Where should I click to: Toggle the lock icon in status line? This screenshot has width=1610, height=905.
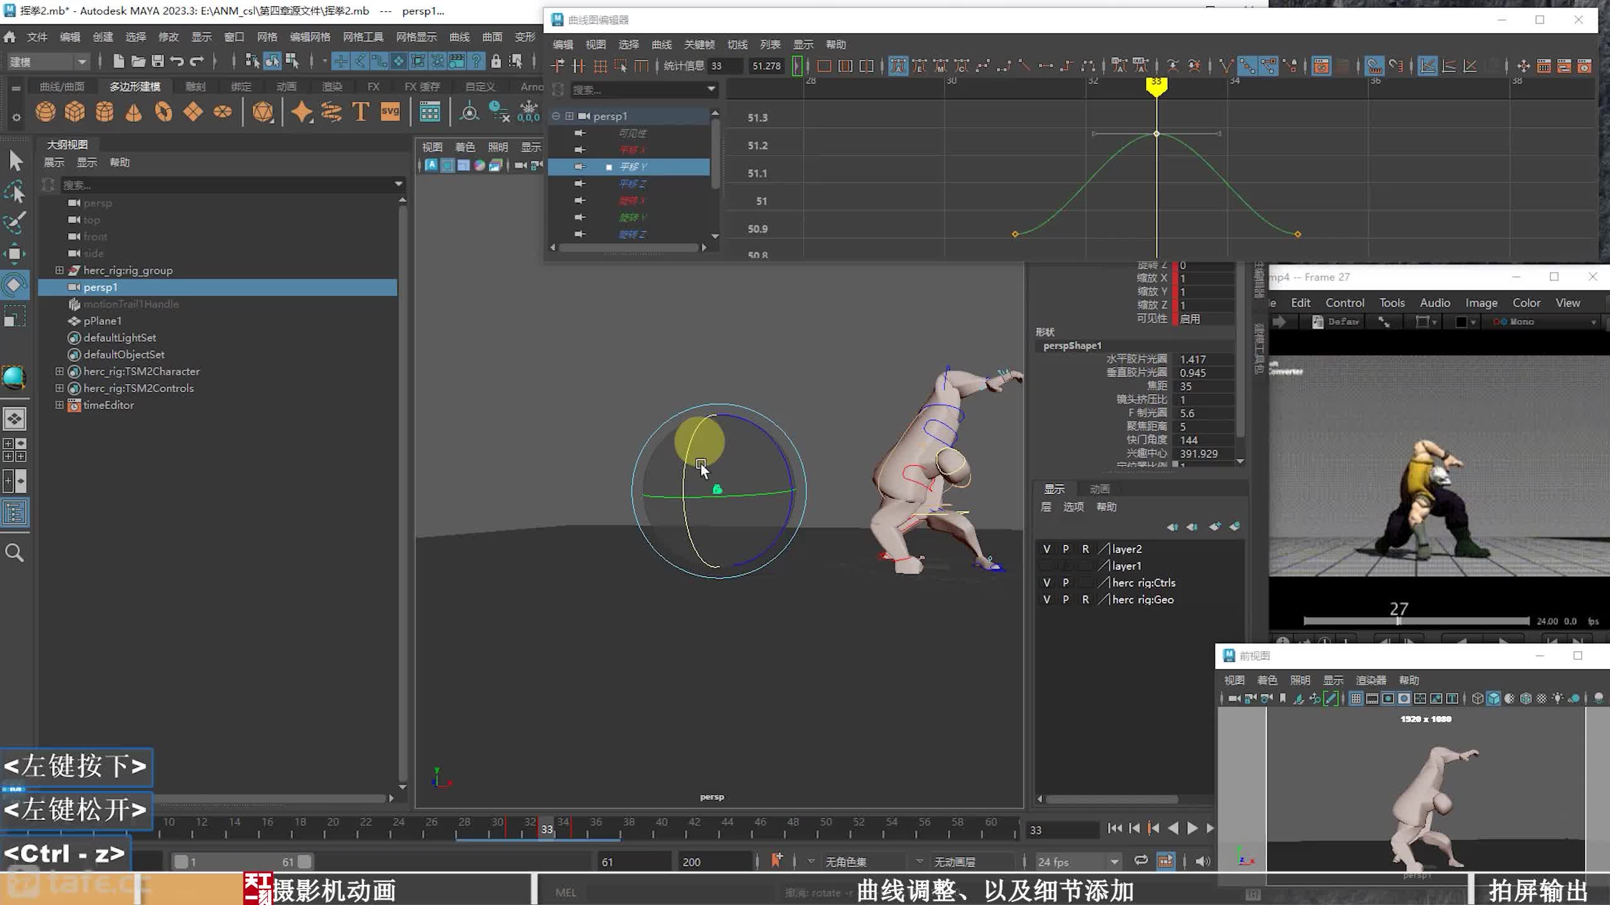(x=496, y=61)
